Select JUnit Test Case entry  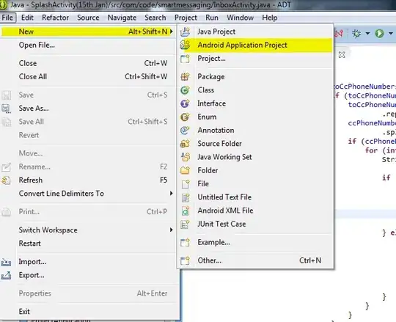[x=256, y=224]
